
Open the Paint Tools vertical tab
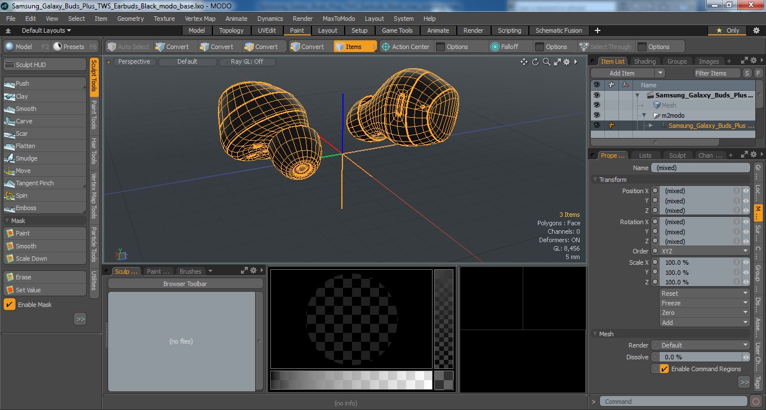pyautogui.click(x=94, y=114)
